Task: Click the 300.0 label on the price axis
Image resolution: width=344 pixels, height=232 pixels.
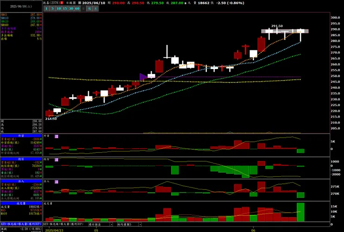Action: [336, 18]
